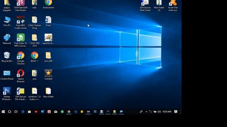
Task: Open the cdac desktop folder
Action: point(34,5)
